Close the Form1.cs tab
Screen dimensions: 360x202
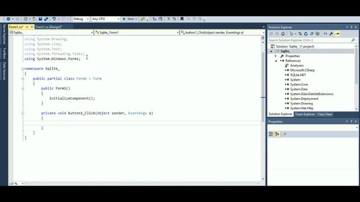[31, 27]
